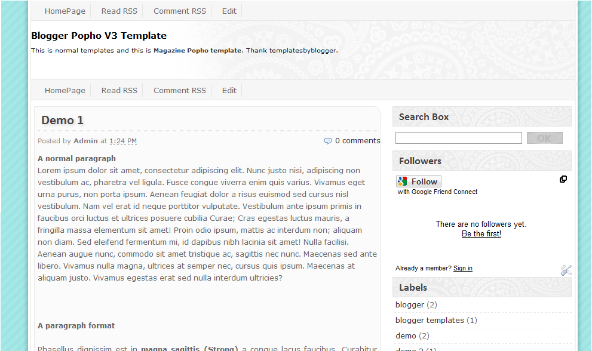Click the Be the first! followers link

pos(481,233)
